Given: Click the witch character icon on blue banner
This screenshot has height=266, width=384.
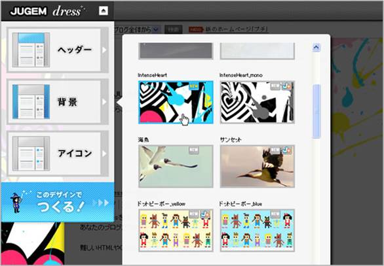Looking at the screenshot, I should (x=16, y=202).
